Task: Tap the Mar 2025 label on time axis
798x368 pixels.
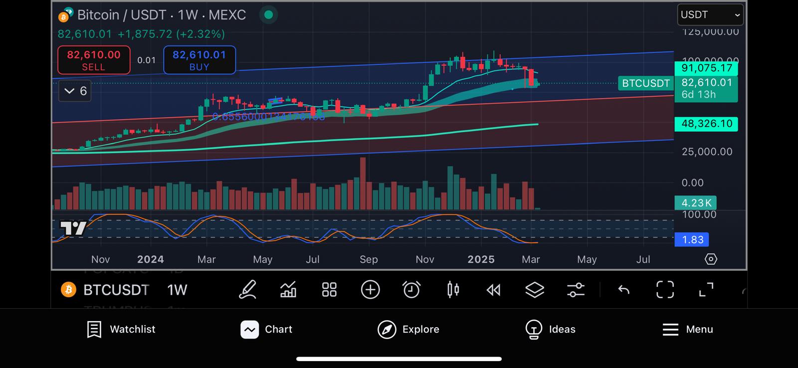Action: [531, 259]
